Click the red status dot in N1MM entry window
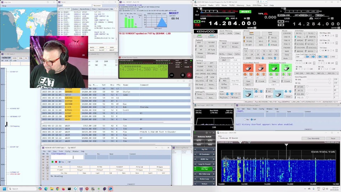The width and height of the screenshot is (341, 192). (x=56, y=162)
